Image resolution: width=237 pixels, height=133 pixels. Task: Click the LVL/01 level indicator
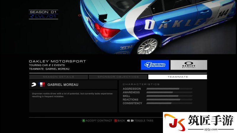click(43, 17)
